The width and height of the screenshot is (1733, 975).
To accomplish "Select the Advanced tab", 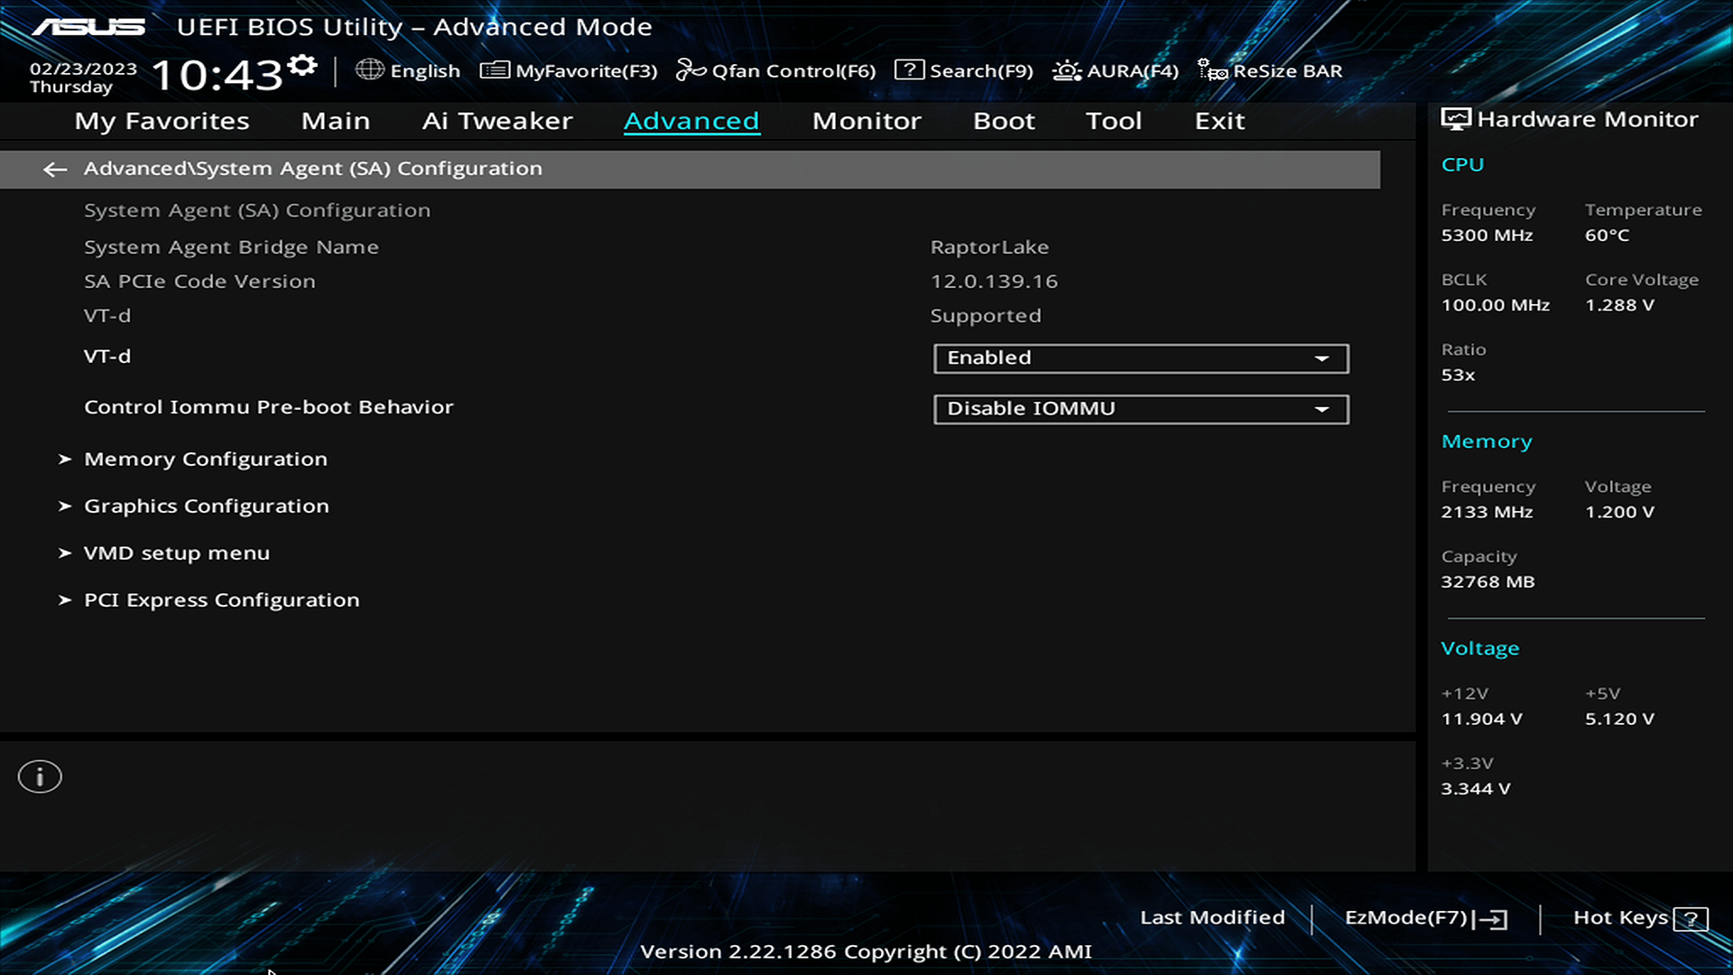I will (x=691, y=119).
